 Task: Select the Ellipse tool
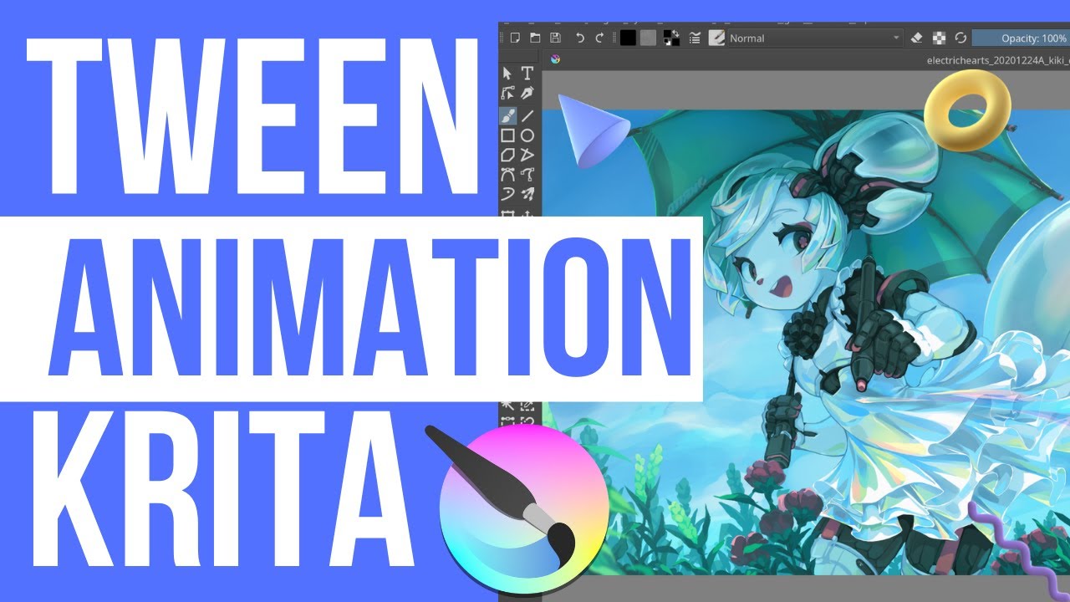[x=527, y=135]
